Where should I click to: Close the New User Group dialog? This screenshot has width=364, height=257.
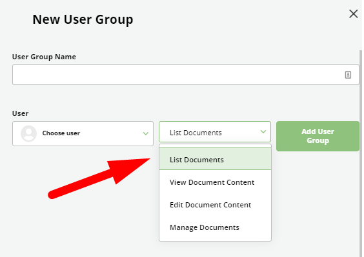[x=353, y=14]
